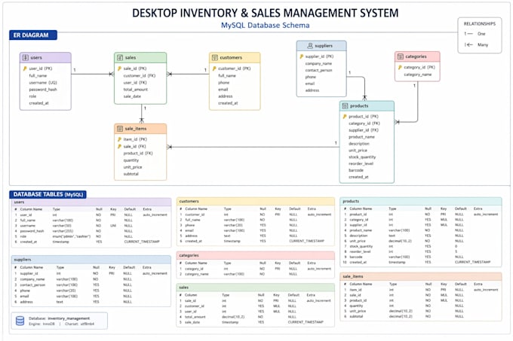Click product_id (FK) in the sale_items entity
Image resolution: width=513 pixels, height=341 pixels.
point(138,154)
